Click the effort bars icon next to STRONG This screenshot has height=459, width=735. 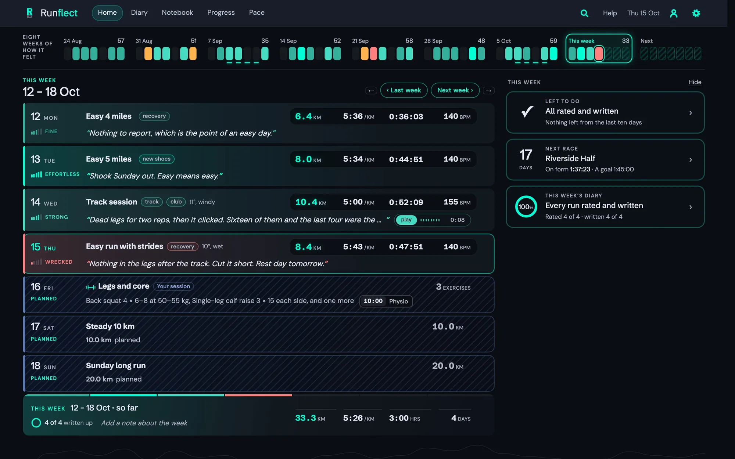click(x=36, y=217)
